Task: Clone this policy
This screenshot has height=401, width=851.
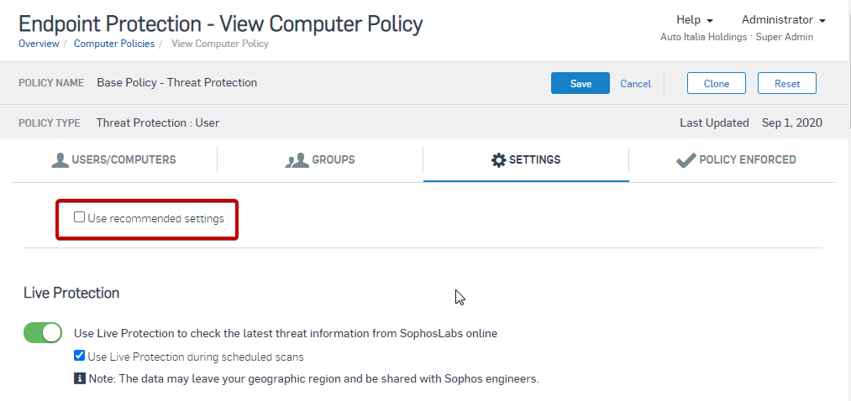Action: point(716,84)
